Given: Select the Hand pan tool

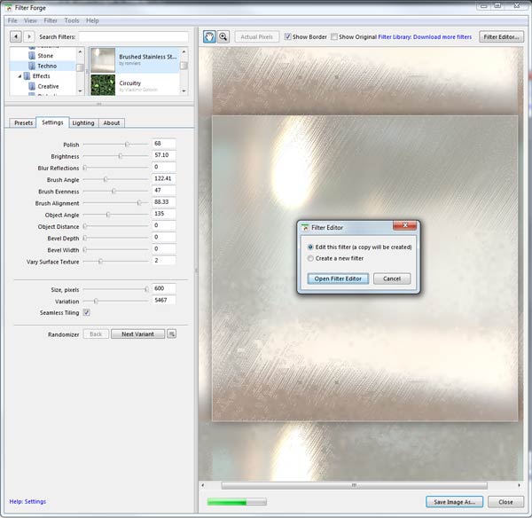Looking at the screenshot, I should click(x=209, y=36).
